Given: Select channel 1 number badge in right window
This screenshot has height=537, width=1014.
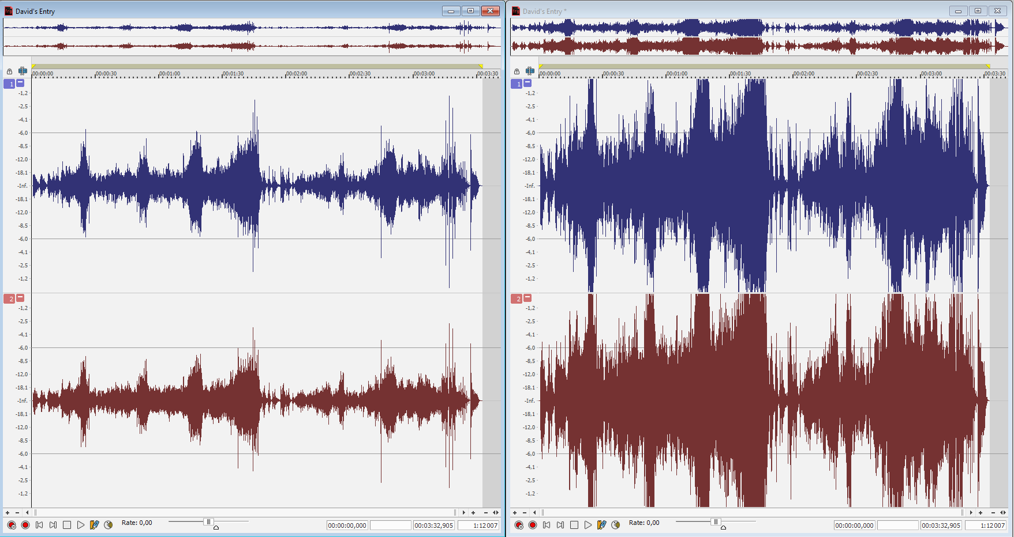Looking at the screenshot, I should 517,84.
